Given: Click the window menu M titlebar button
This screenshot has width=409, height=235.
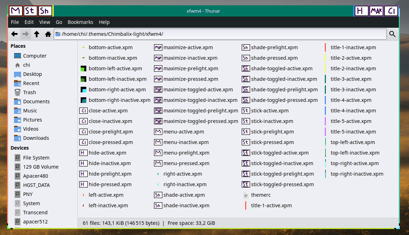Looking at the screenshot, I should pos(16,11).
